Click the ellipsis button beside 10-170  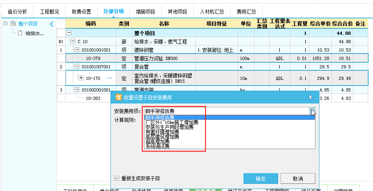point(109,78)
